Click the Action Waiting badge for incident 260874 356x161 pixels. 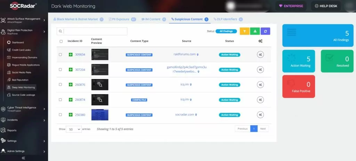[229, 100]
